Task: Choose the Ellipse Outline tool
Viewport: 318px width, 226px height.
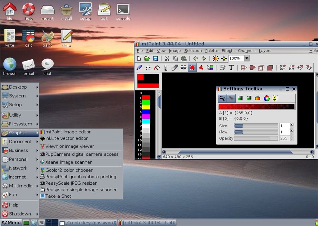Action: 243,67
